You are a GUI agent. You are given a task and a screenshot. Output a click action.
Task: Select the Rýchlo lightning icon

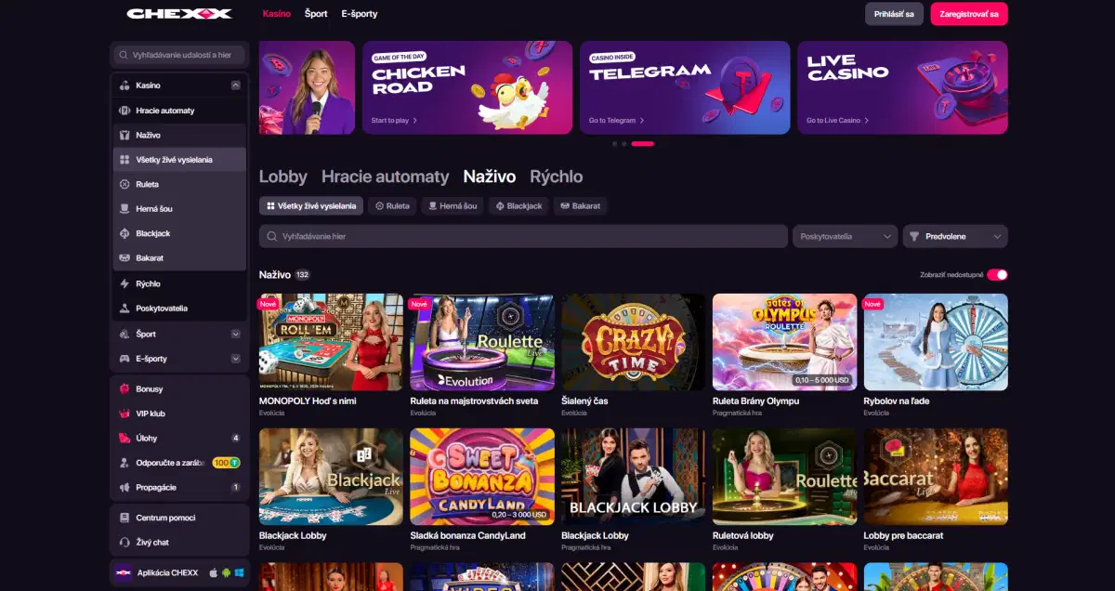(125, 283)
